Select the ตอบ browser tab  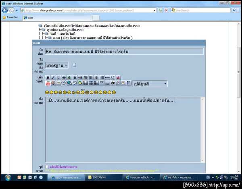(x=57, y=18)
